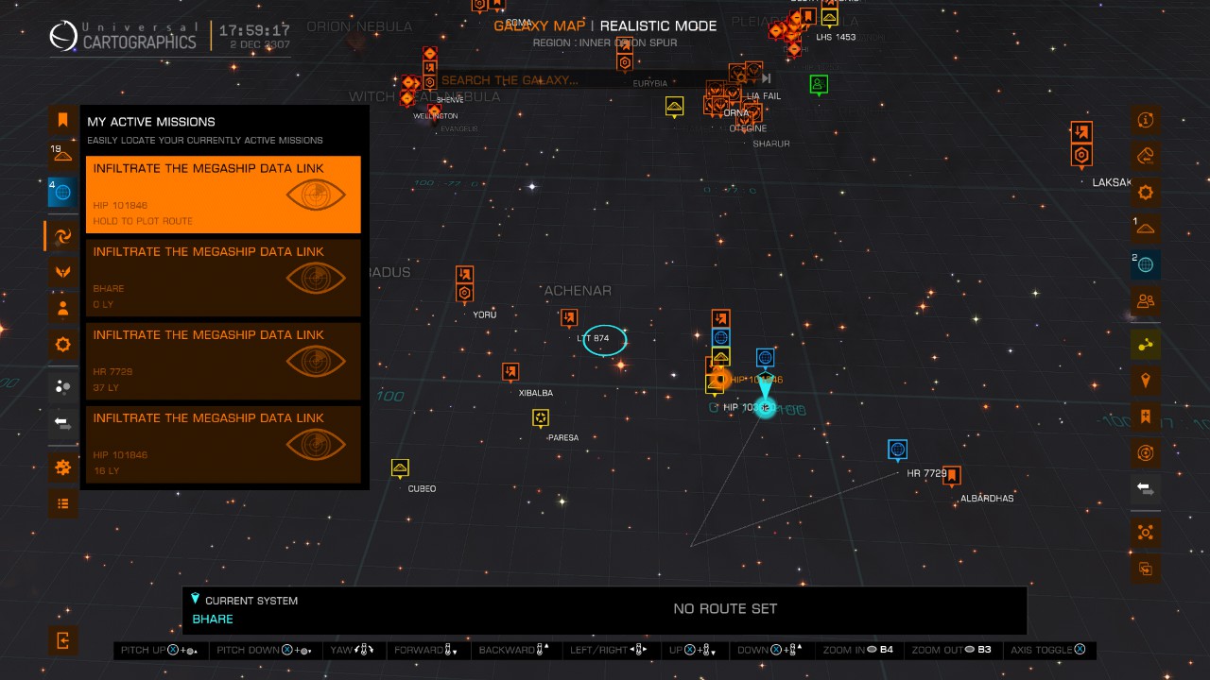Select the ship icon with badge 19
The width and height of the screenshot is (1210, 680).
point(63,156)
